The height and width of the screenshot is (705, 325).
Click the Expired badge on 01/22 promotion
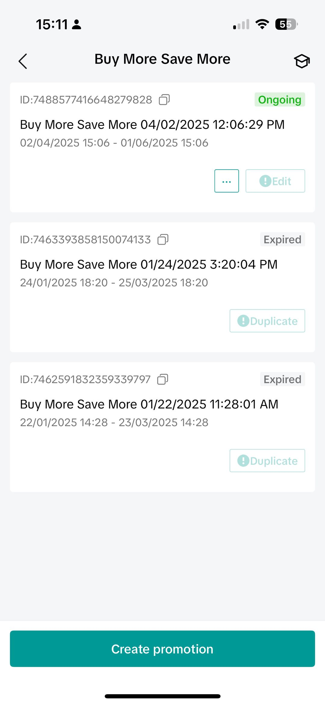pos(282,379)
